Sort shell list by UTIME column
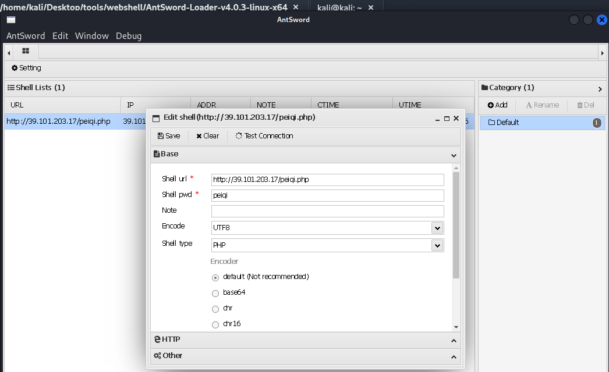This screenshot has height=372, width=609. coord(433,105)
